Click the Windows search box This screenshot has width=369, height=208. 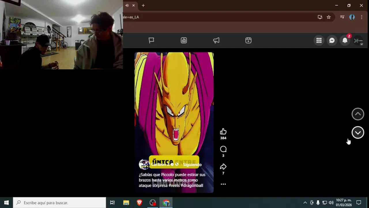click(60, 203)
